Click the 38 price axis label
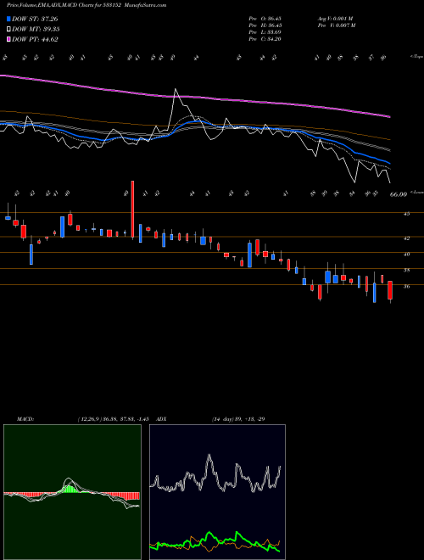The width and height of the screenshot is (424, 560). tap(406, 271)
